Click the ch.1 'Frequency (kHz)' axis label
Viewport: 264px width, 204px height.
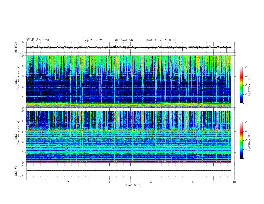19,77
